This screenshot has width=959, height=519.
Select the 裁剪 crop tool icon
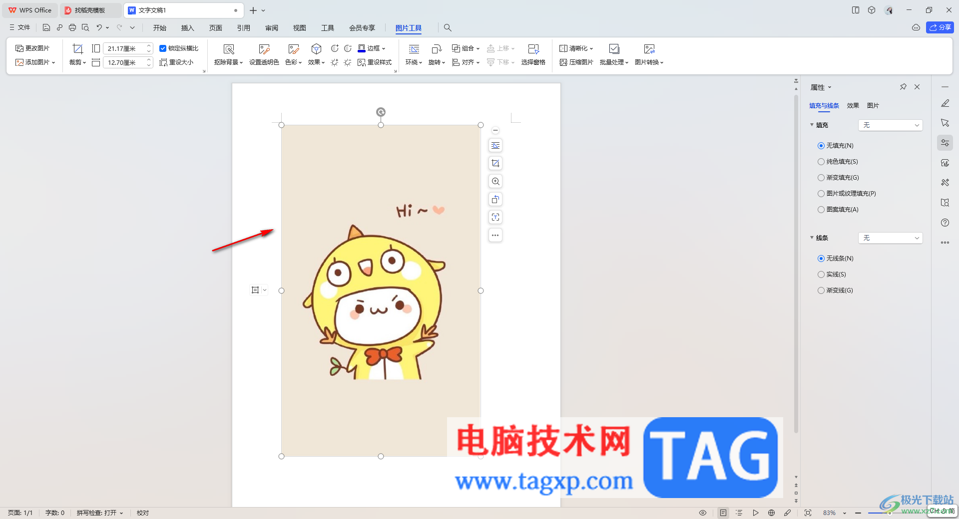point(77,48)
